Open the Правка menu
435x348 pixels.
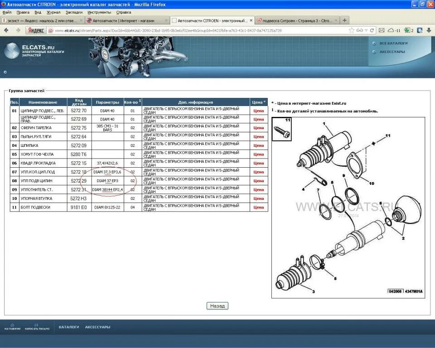(23, 12)
